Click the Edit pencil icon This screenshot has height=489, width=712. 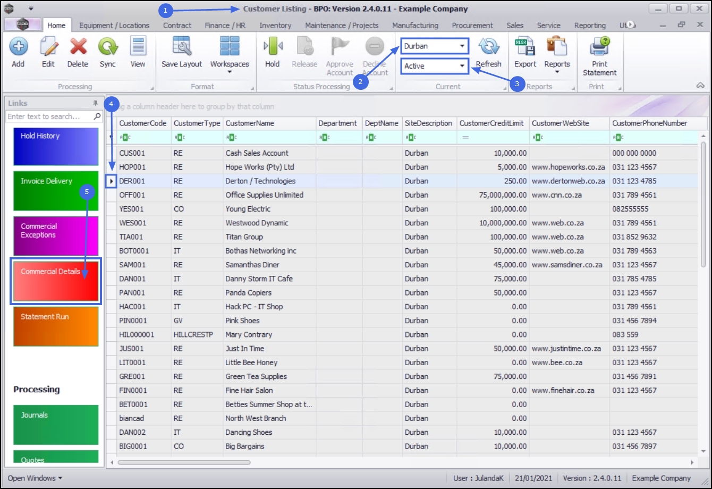(x=48, y=47)
